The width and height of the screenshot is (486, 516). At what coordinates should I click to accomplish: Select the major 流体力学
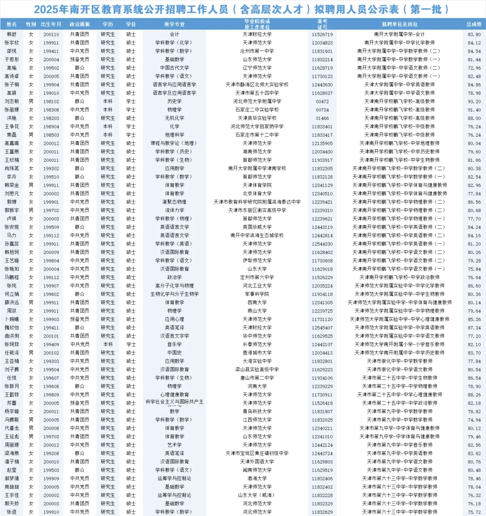174,210
